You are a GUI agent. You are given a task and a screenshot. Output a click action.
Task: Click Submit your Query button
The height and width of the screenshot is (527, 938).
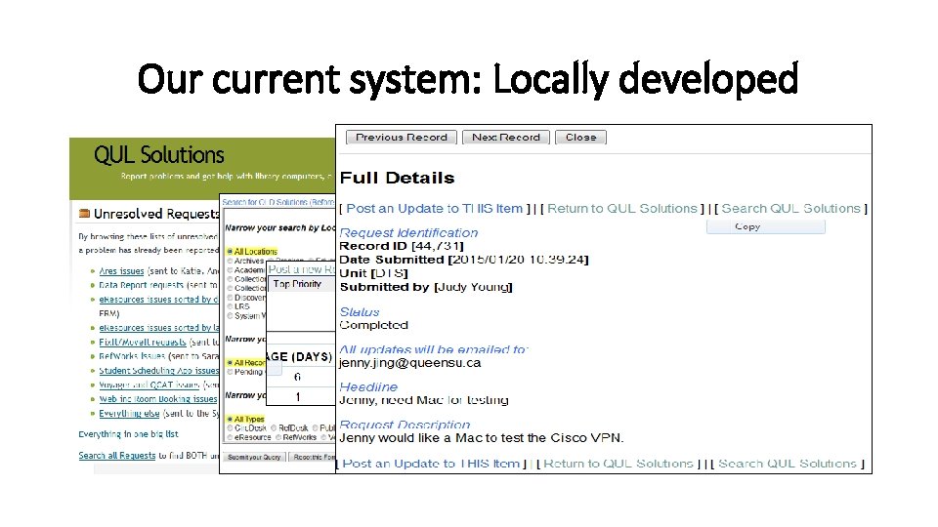(254, 457)
